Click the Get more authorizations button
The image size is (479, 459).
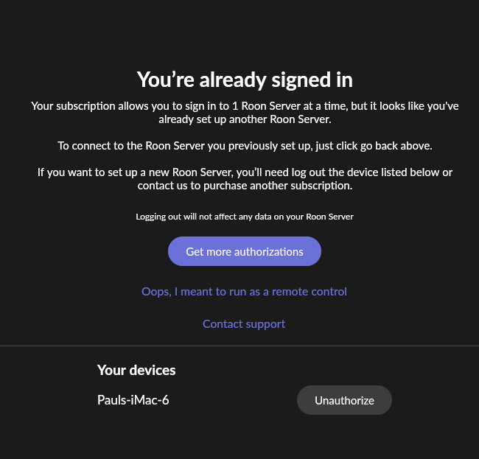245,251
